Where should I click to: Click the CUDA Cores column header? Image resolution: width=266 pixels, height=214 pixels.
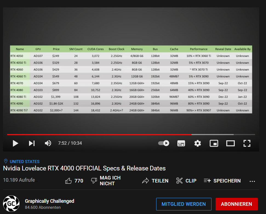click(x=96, y=49)
